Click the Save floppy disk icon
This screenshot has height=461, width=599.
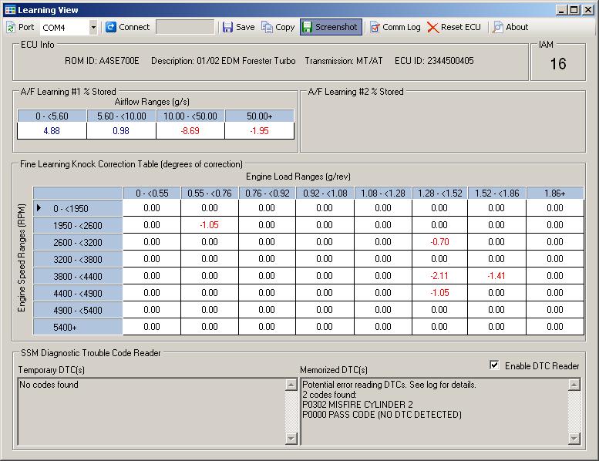(x=227, y=27)
